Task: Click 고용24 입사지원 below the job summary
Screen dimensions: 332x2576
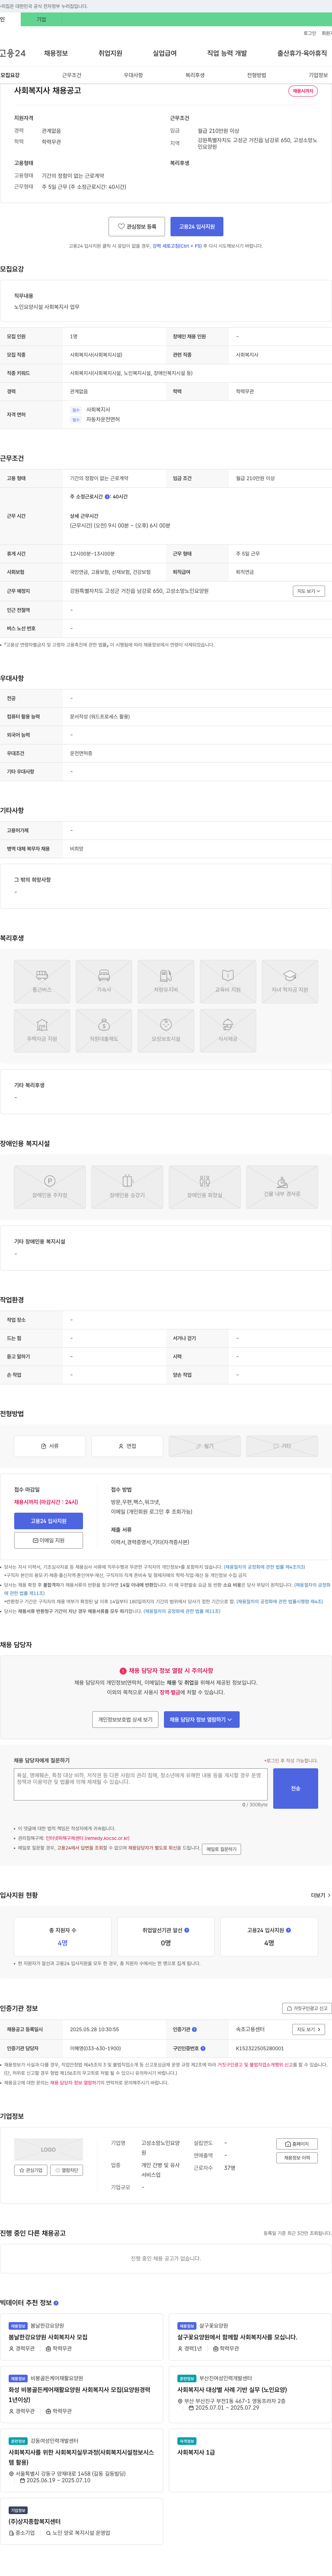Action: pyautogui.click(x=197, y=227)
